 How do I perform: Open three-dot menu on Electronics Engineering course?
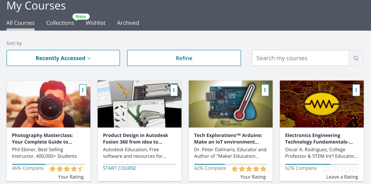pos(356,90)
